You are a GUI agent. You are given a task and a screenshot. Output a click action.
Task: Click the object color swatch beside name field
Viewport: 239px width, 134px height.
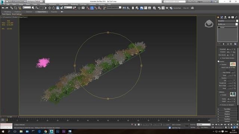click(x=237, y=21)
